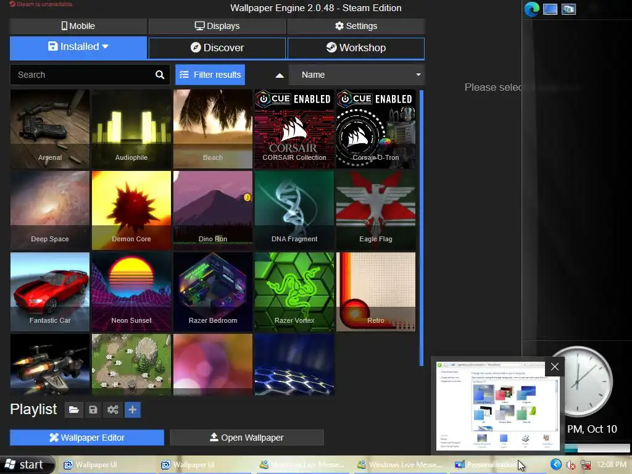This screenshot has width=632, height=474.
Task: Select the DNA Fragment wallpaper
Action: [x=294, y=210]
